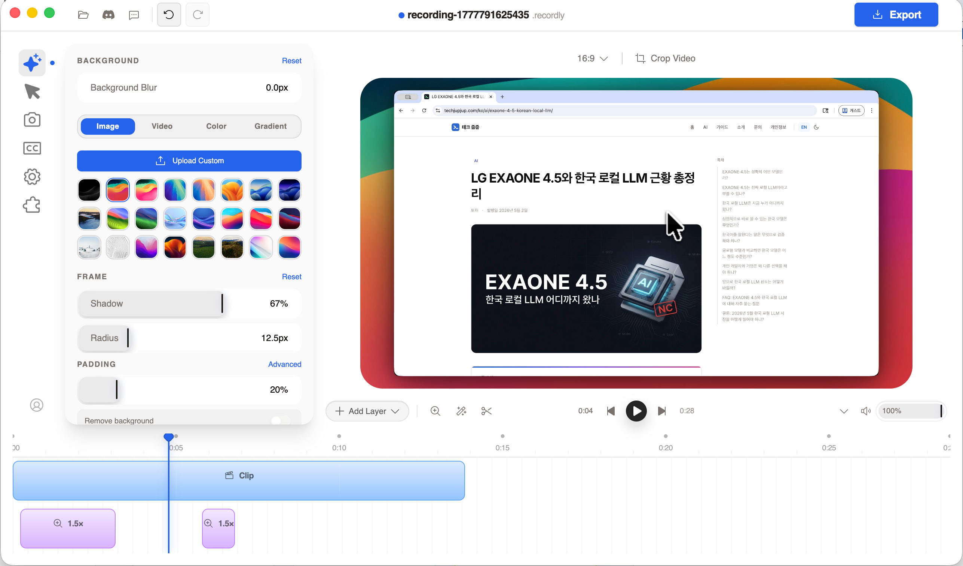963x566 pixels.
Task: Adjust the 100% volume slider
Action: (x=911, y=411)
